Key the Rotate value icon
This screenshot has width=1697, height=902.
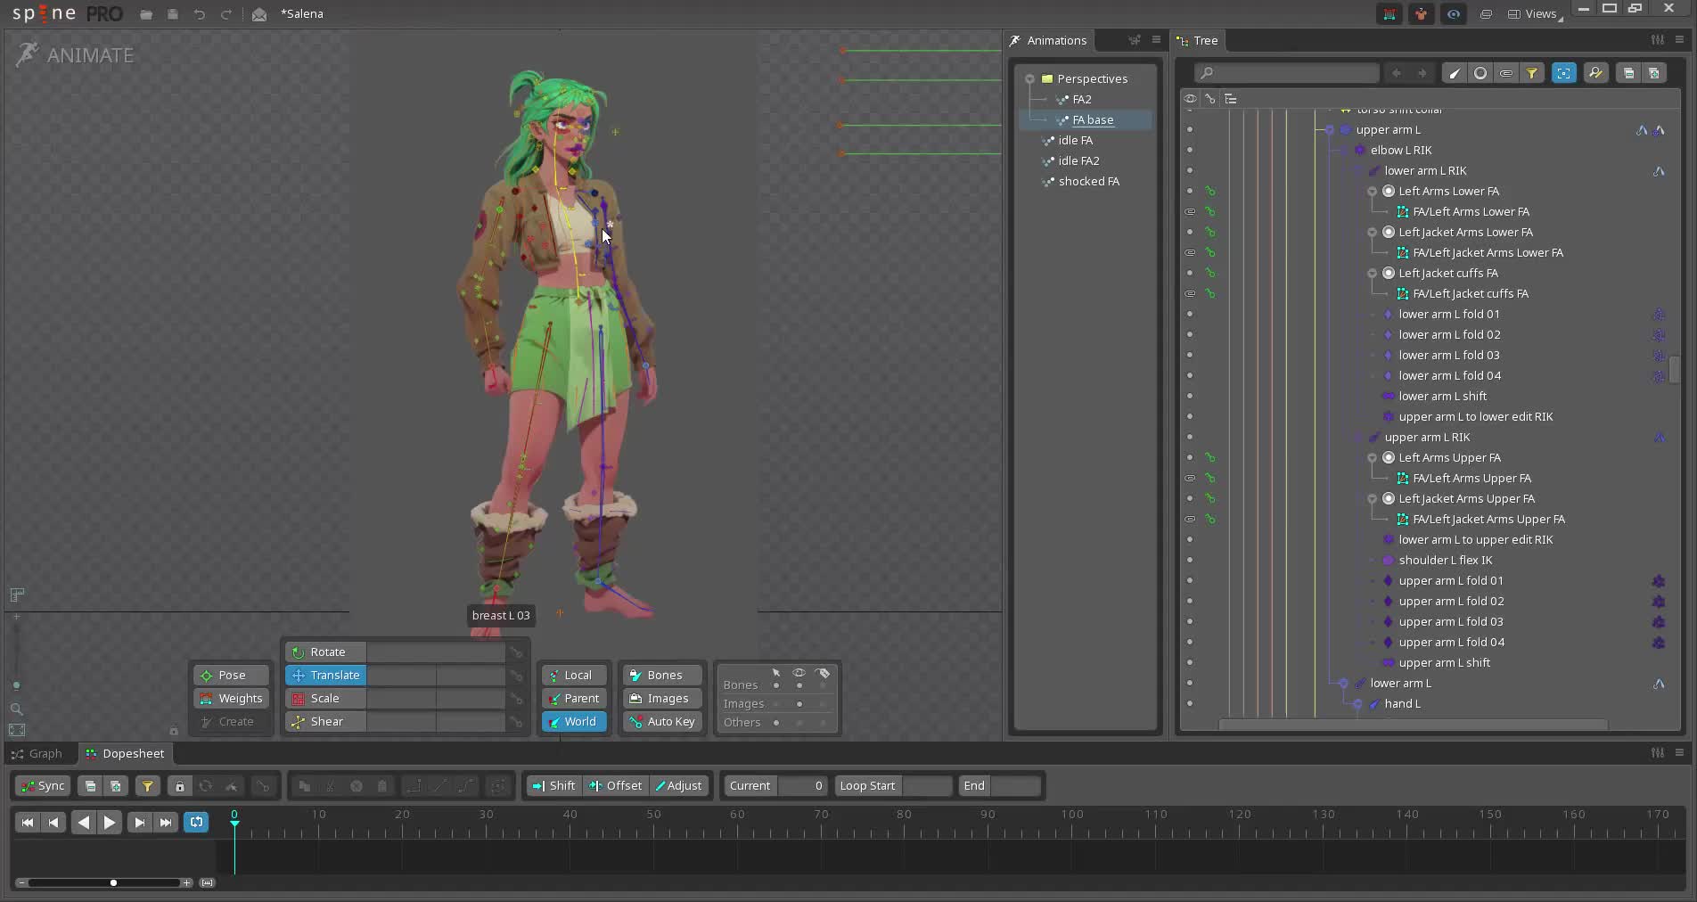pos(516,652)
